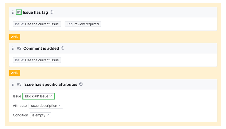Image resolution: width=226 pixels, height=129 pixels.
Task: Open the is empty condition dropdown
Action: tap(40, 115)
